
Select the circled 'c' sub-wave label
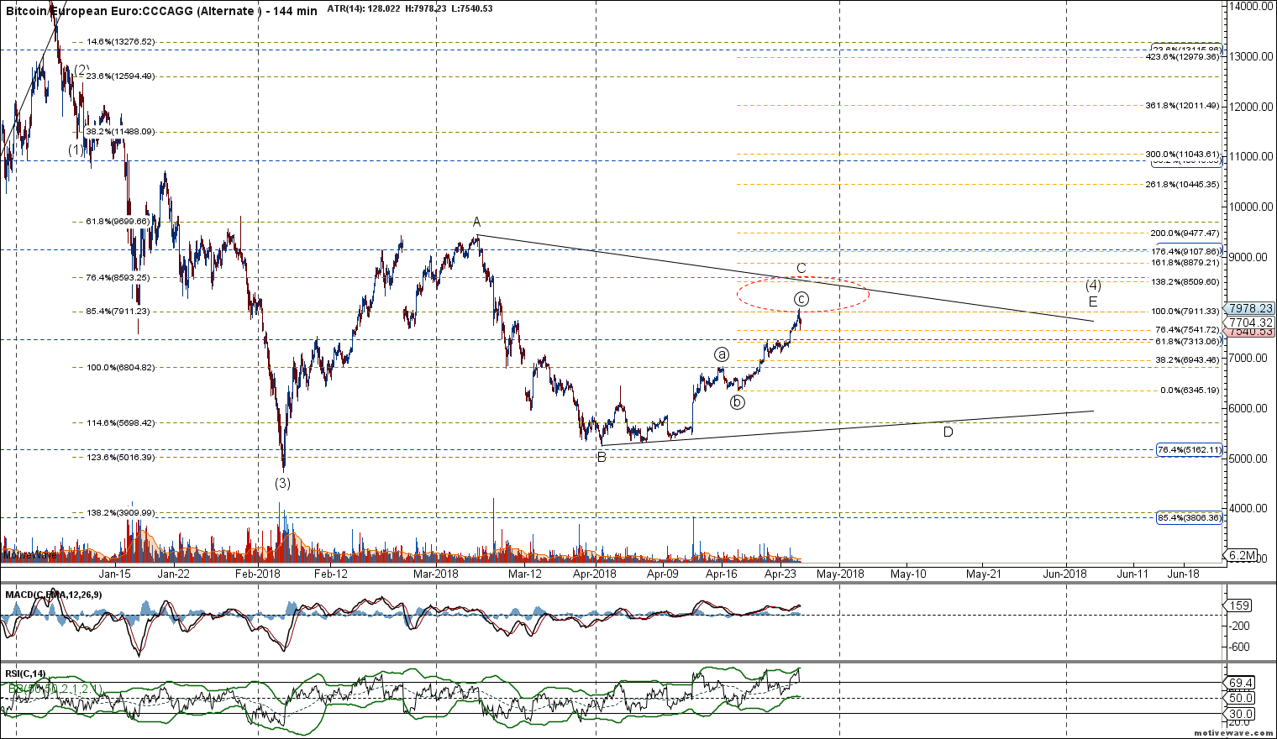coord(801,299)
